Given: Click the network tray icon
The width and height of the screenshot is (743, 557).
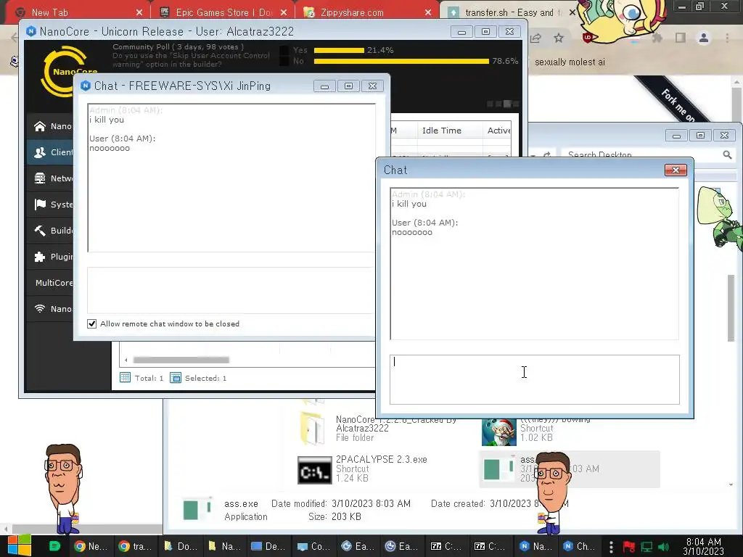Looking at the screenshot, I should pos(646,547).
